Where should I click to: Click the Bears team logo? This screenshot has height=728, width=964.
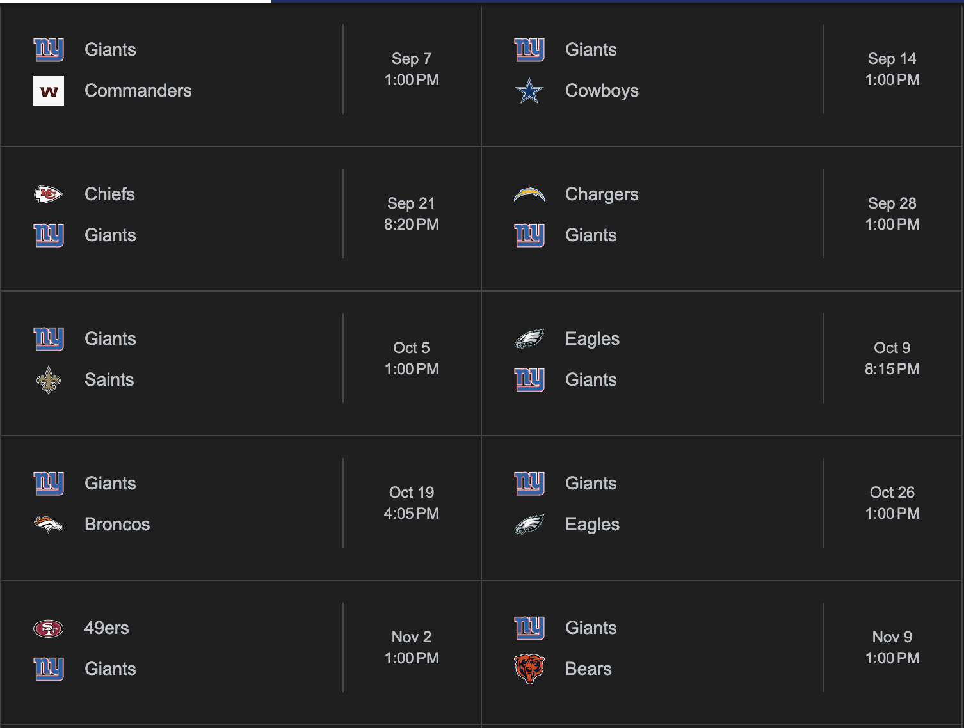529,669
